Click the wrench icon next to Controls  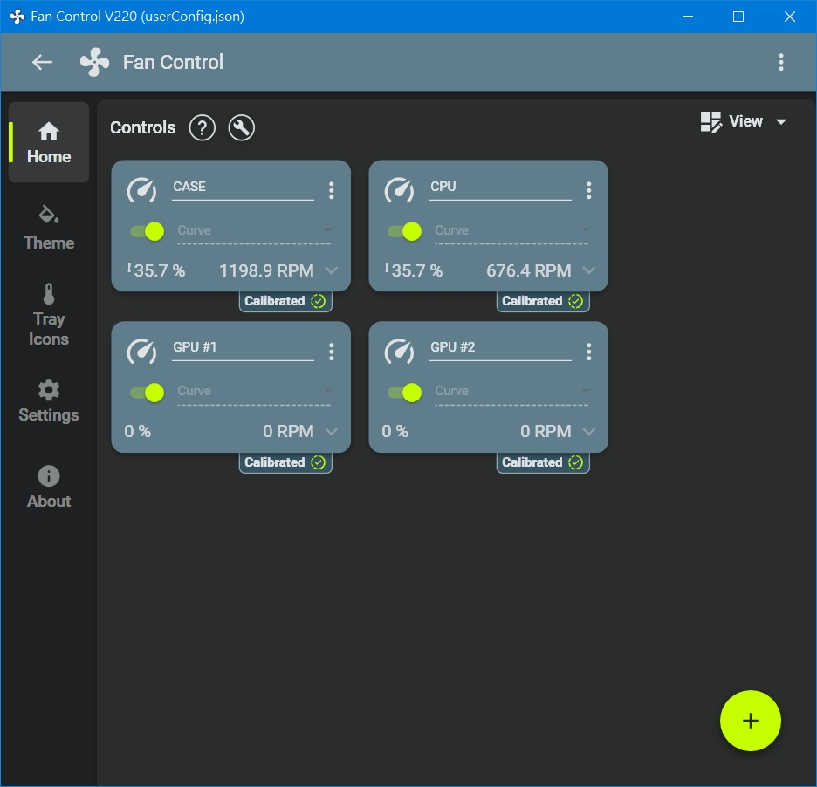(x=241, y=127)
